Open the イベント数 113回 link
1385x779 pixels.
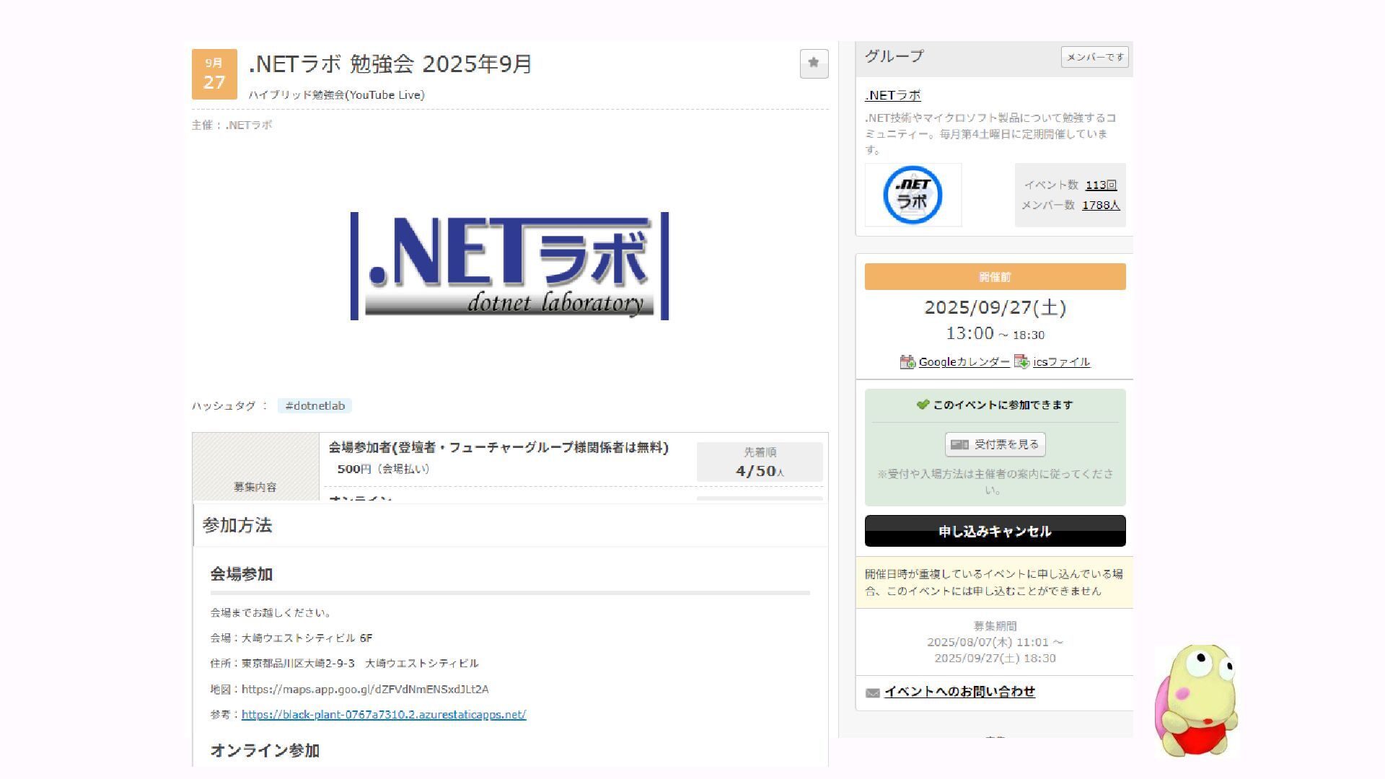1101,185
